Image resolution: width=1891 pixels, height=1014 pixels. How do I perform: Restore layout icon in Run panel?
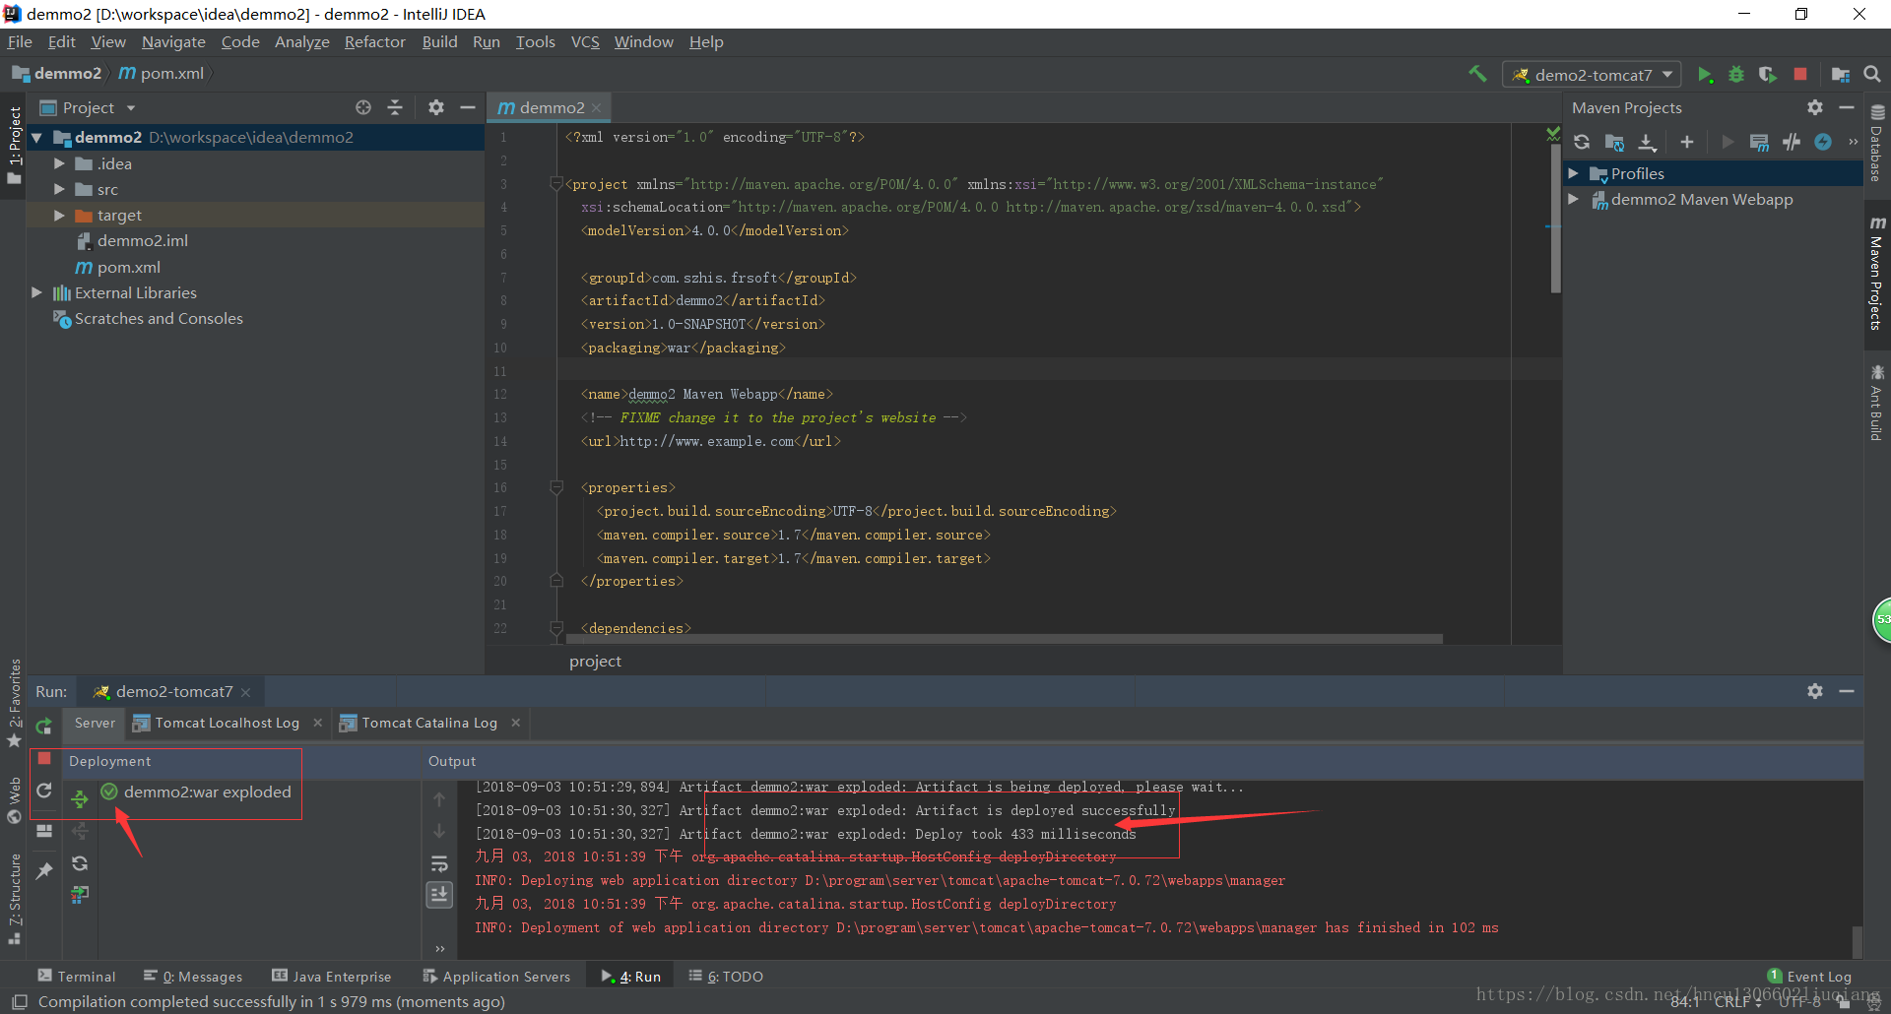point(44,831)
